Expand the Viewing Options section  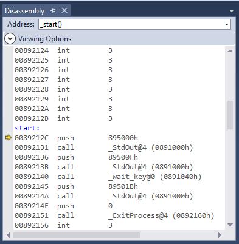coord(10,39)
